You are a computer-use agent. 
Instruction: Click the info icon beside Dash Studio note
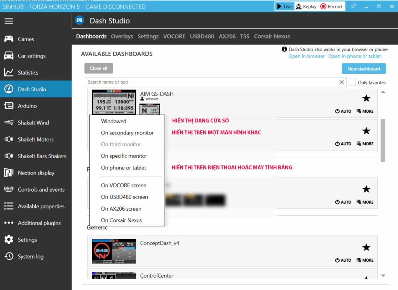click(284, 49)
